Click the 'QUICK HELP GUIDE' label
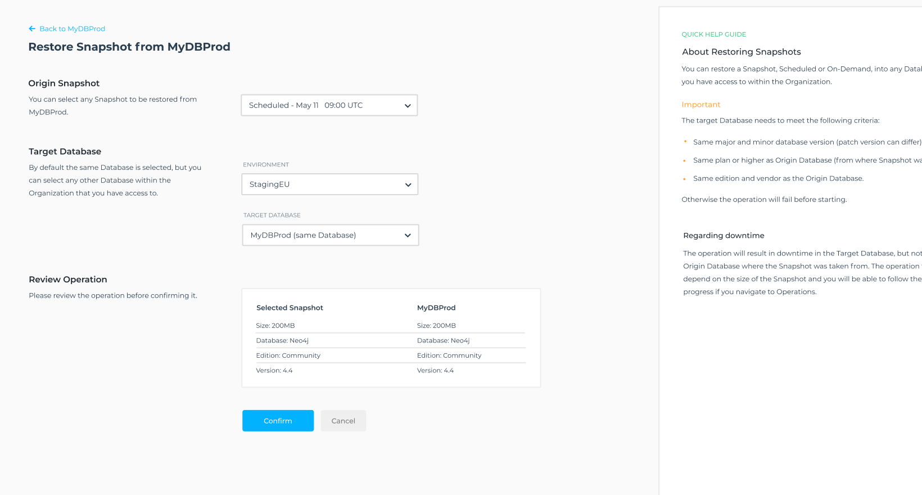 (713, 34)
